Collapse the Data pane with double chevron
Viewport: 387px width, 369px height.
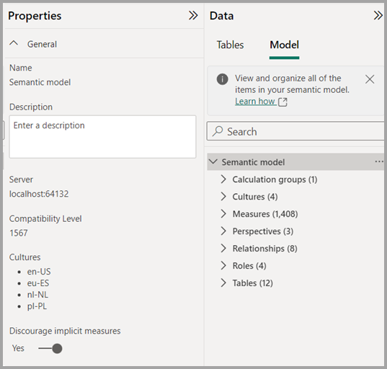pos(378,16)
